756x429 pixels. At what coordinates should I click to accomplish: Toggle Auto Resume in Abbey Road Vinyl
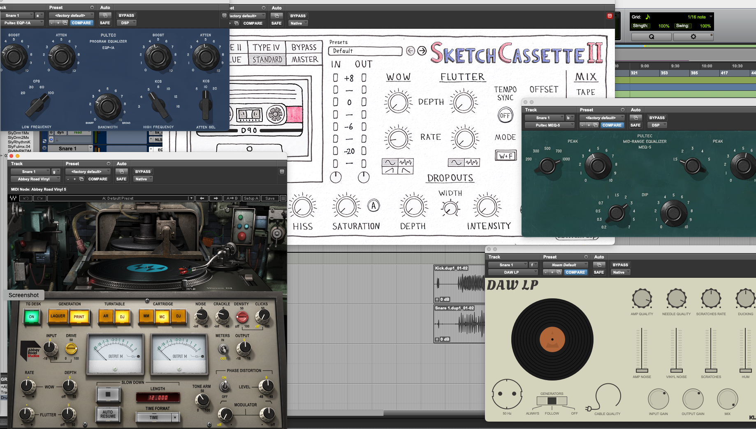tap(108, 414)
